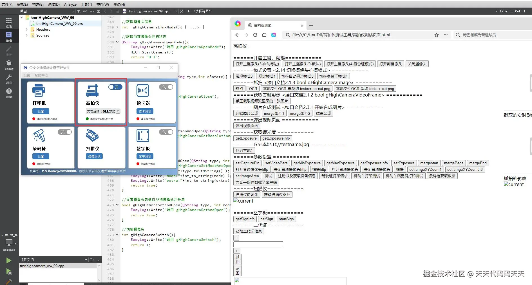Enable the 读卡器 toggle switch
This screenshot has width=532, height=285.
pos(166,87)
